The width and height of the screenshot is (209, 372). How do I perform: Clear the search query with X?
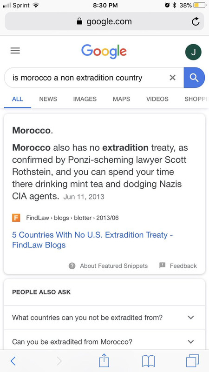tap(173, 78)
